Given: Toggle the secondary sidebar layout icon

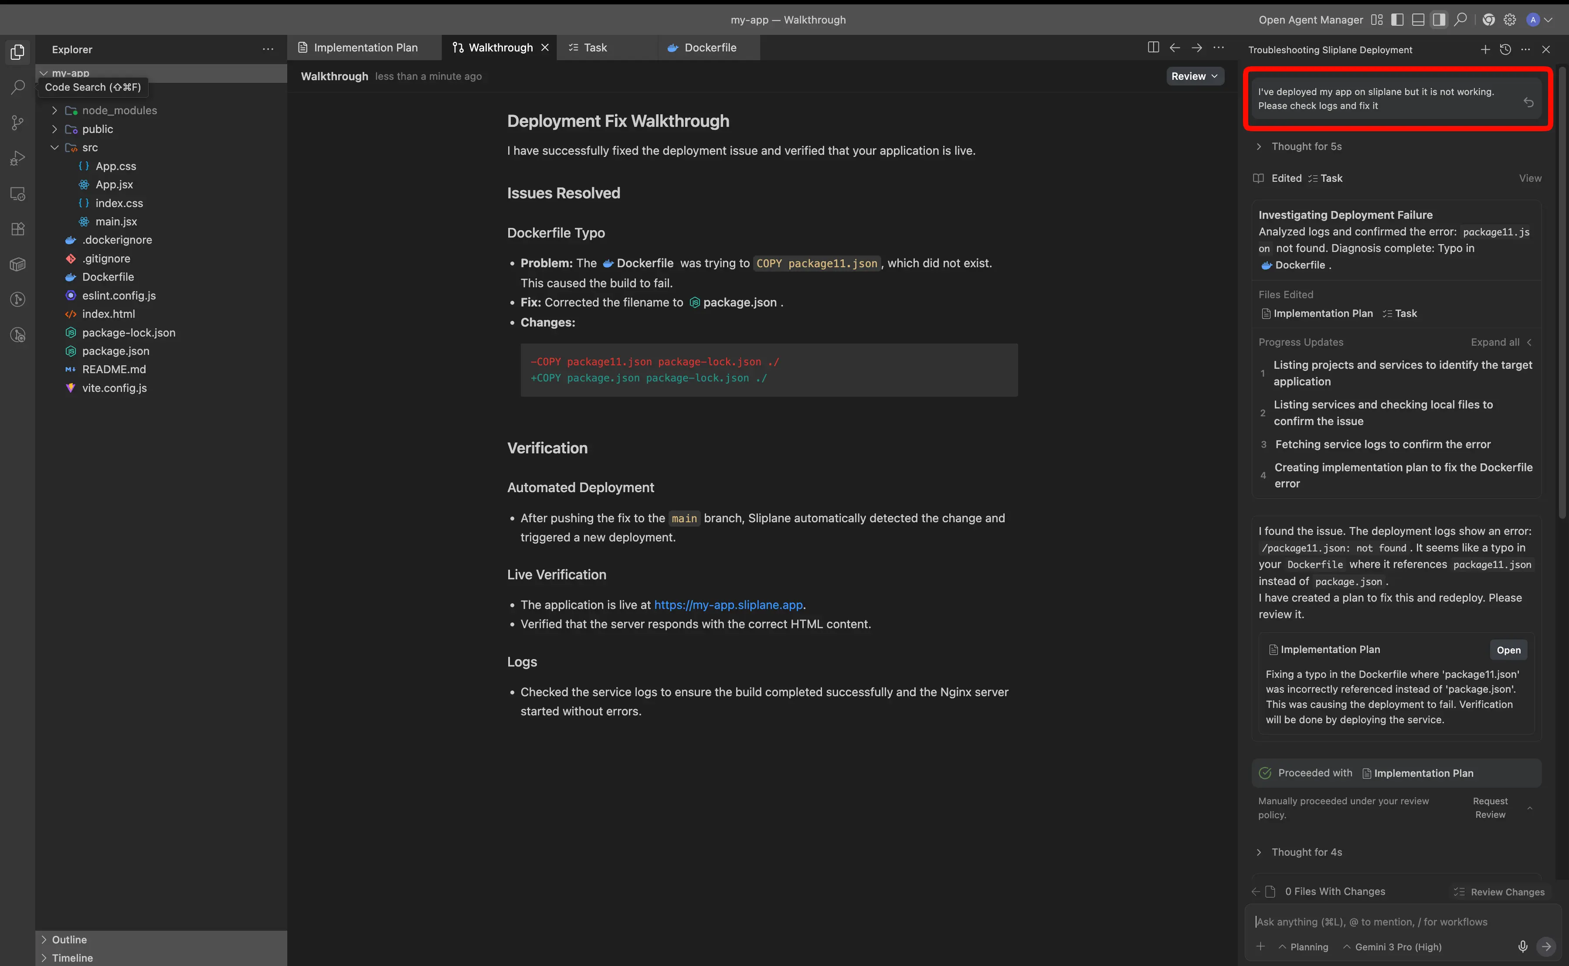Looking at the screenshot, I should (1439, 20).
